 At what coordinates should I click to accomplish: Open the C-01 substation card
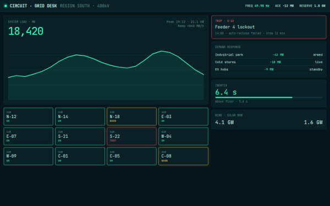click(x=80, y=156)
